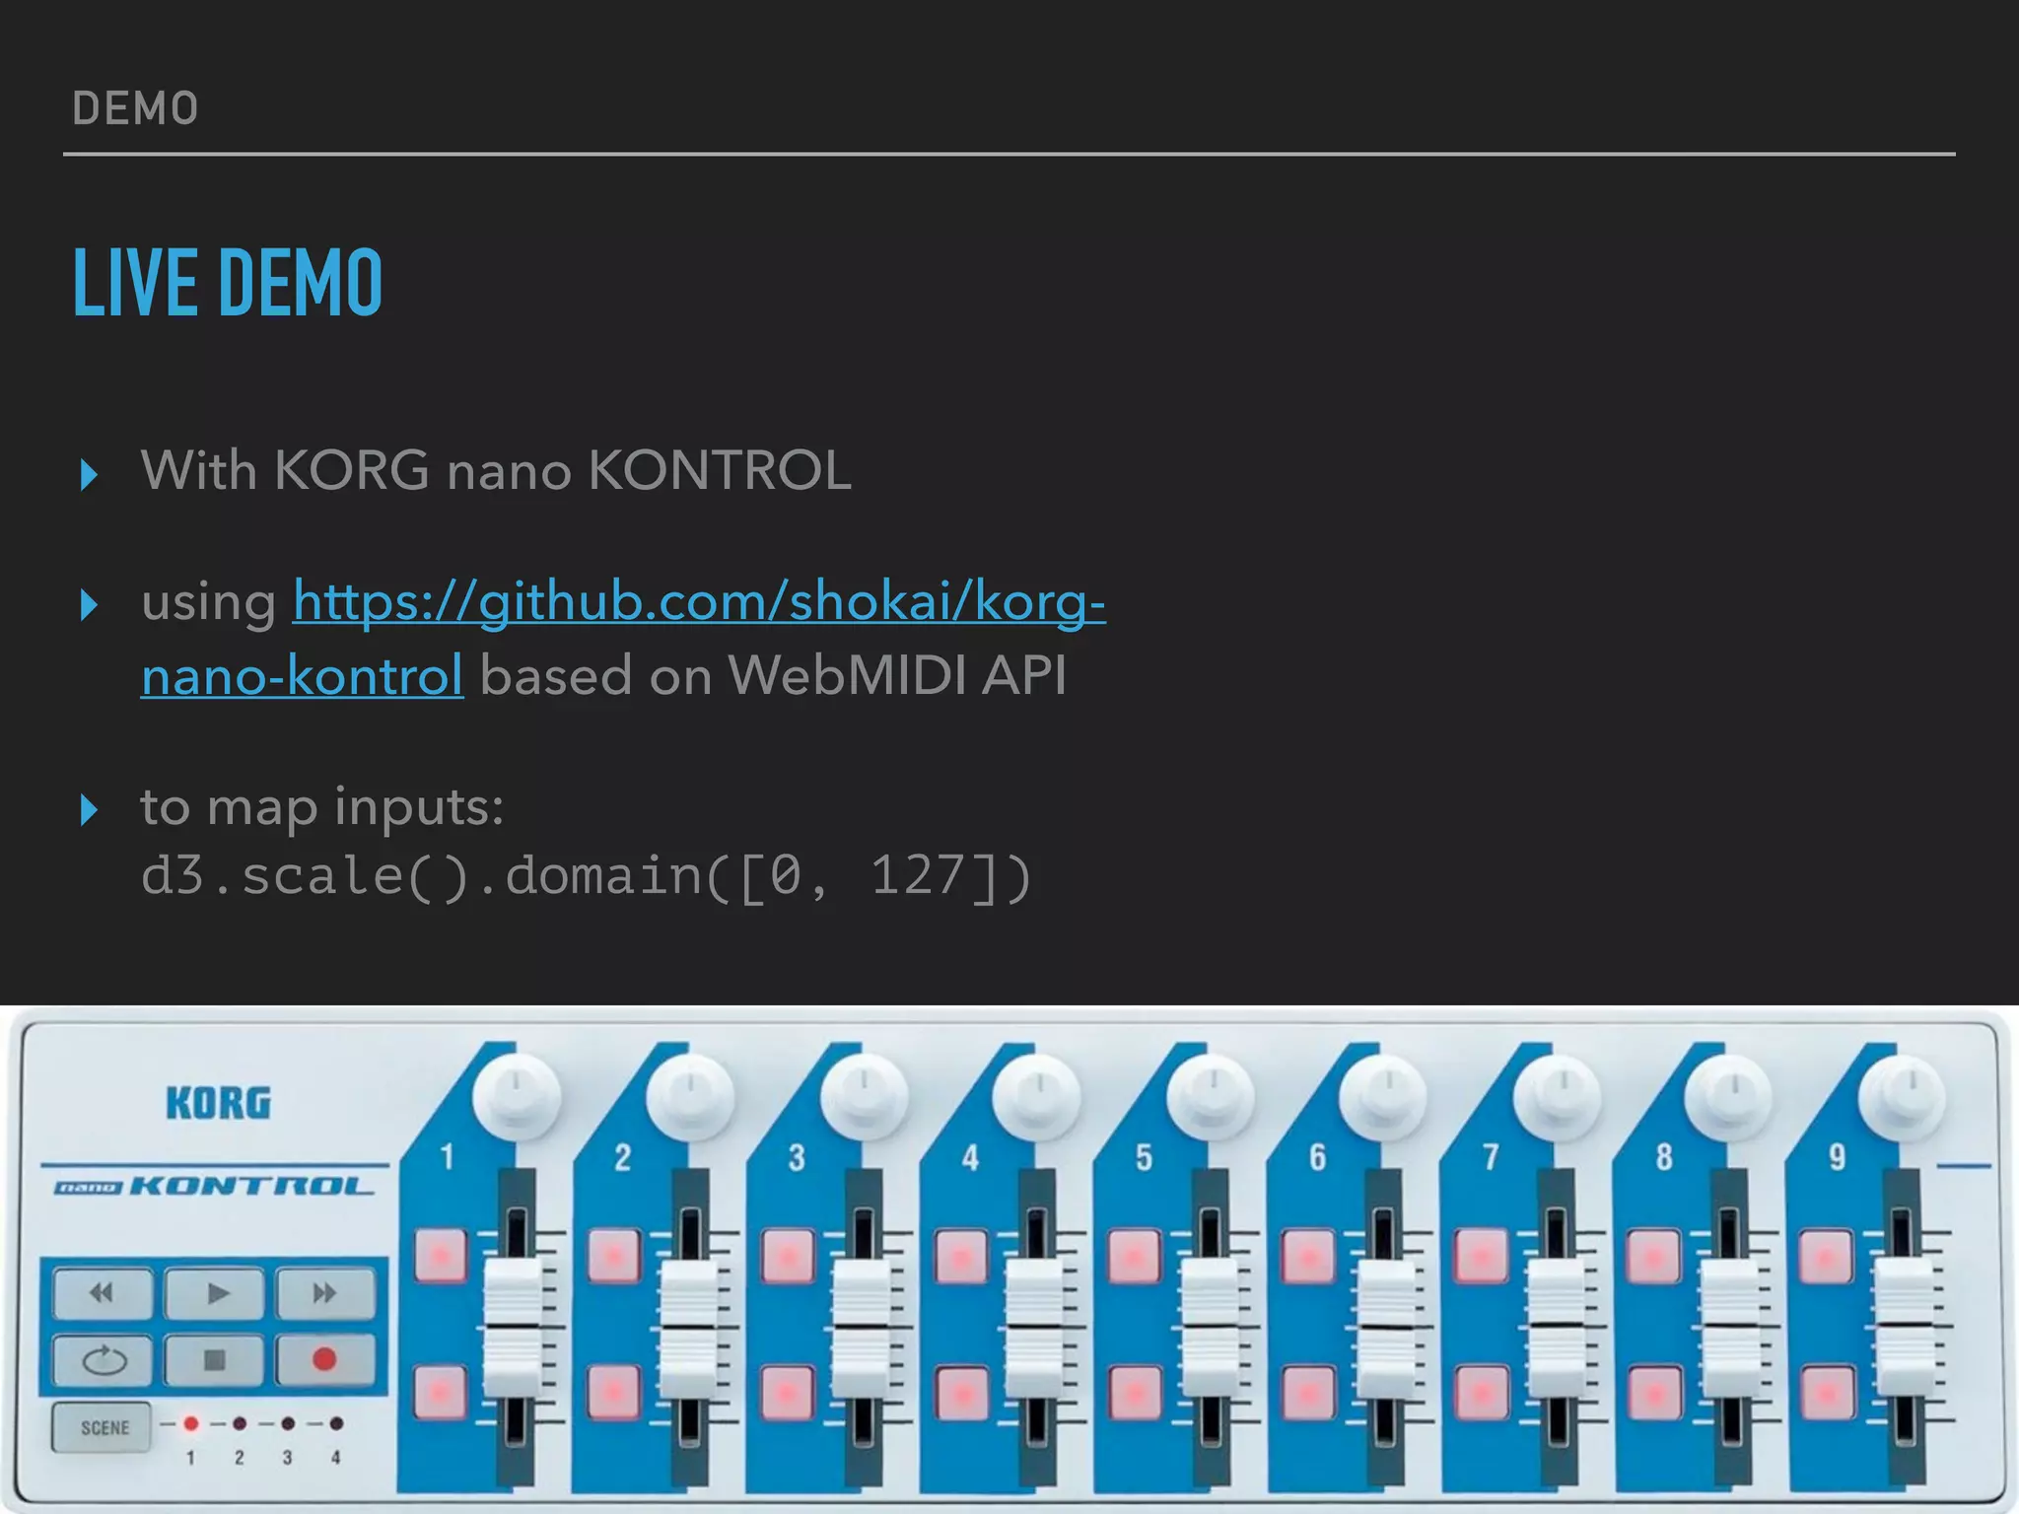2019x1514 pixels.
Task: Click the scene 3 LED indicator
Action: pyautogui.click(x=288, y=1423)
